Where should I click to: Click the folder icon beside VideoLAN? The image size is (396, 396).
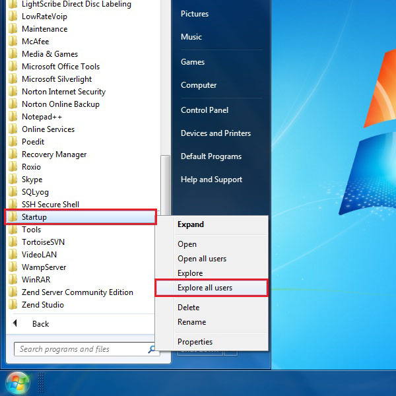(13, 255)
